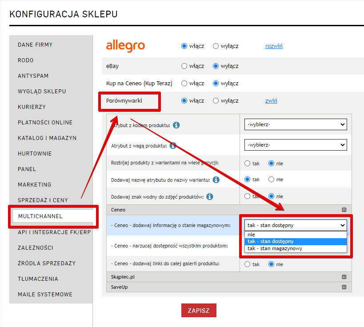Select tak for Rozbijaj produkty z wariantami

[x=248, y=163]
